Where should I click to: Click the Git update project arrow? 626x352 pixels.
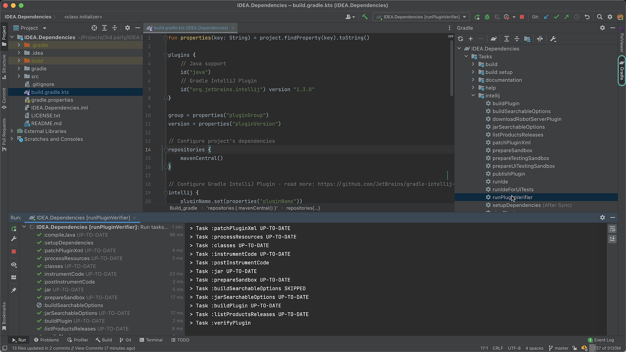546,17
